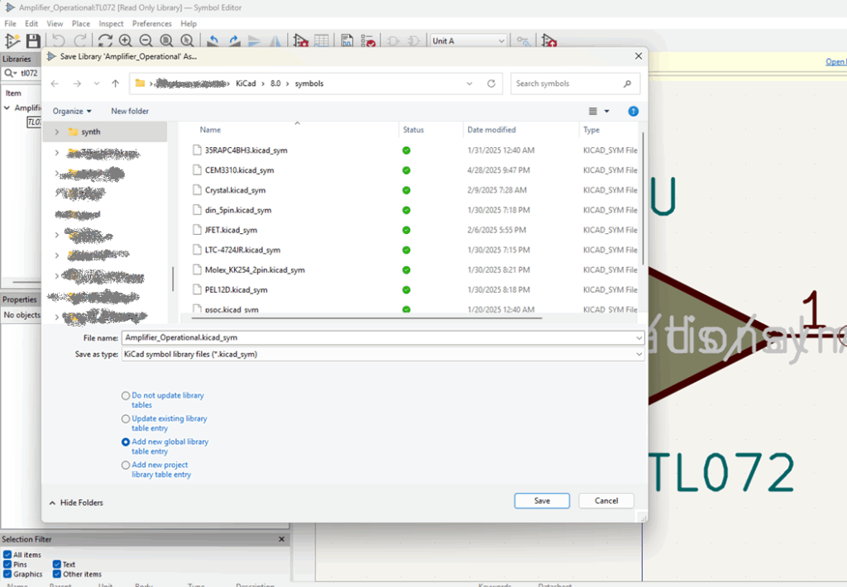Open the File menu
This screenshot has height=587, width=847.
[x=10, y=24]
